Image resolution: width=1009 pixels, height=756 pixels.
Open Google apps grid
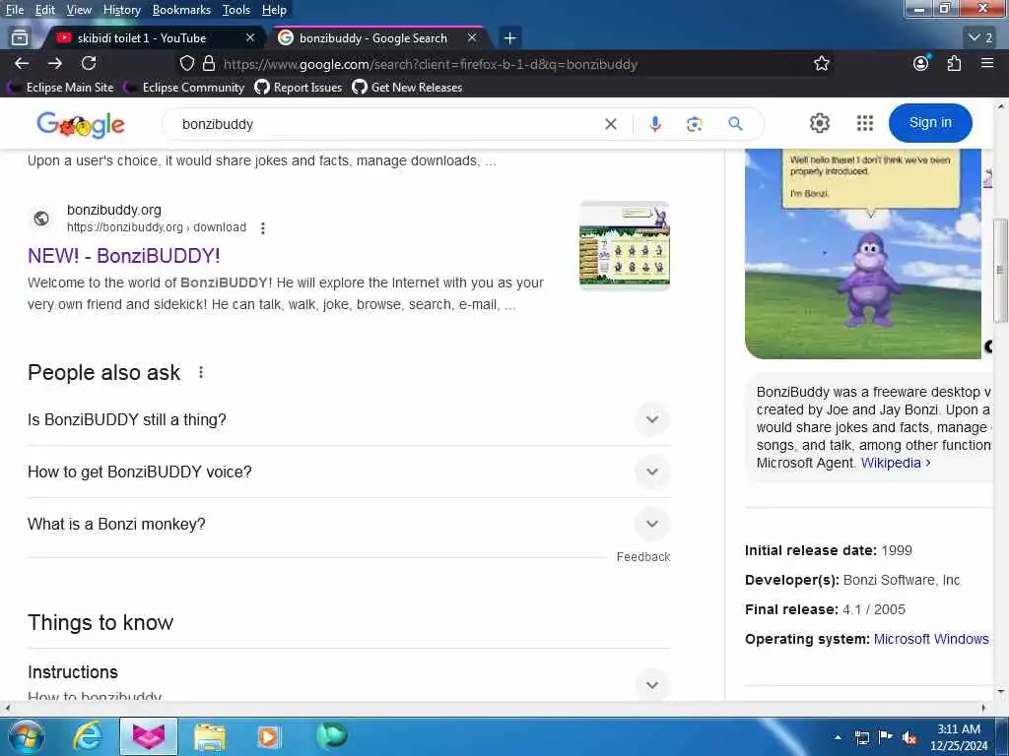(x=865, y=123)
